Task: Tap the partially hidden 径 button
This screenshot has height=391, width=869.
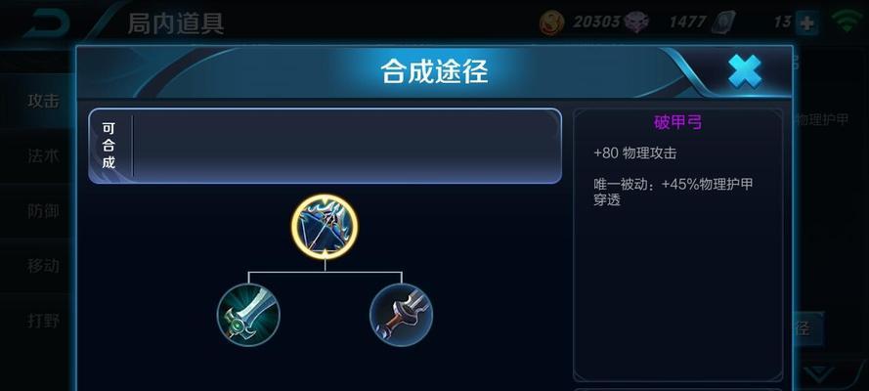Action: [808, 328]
